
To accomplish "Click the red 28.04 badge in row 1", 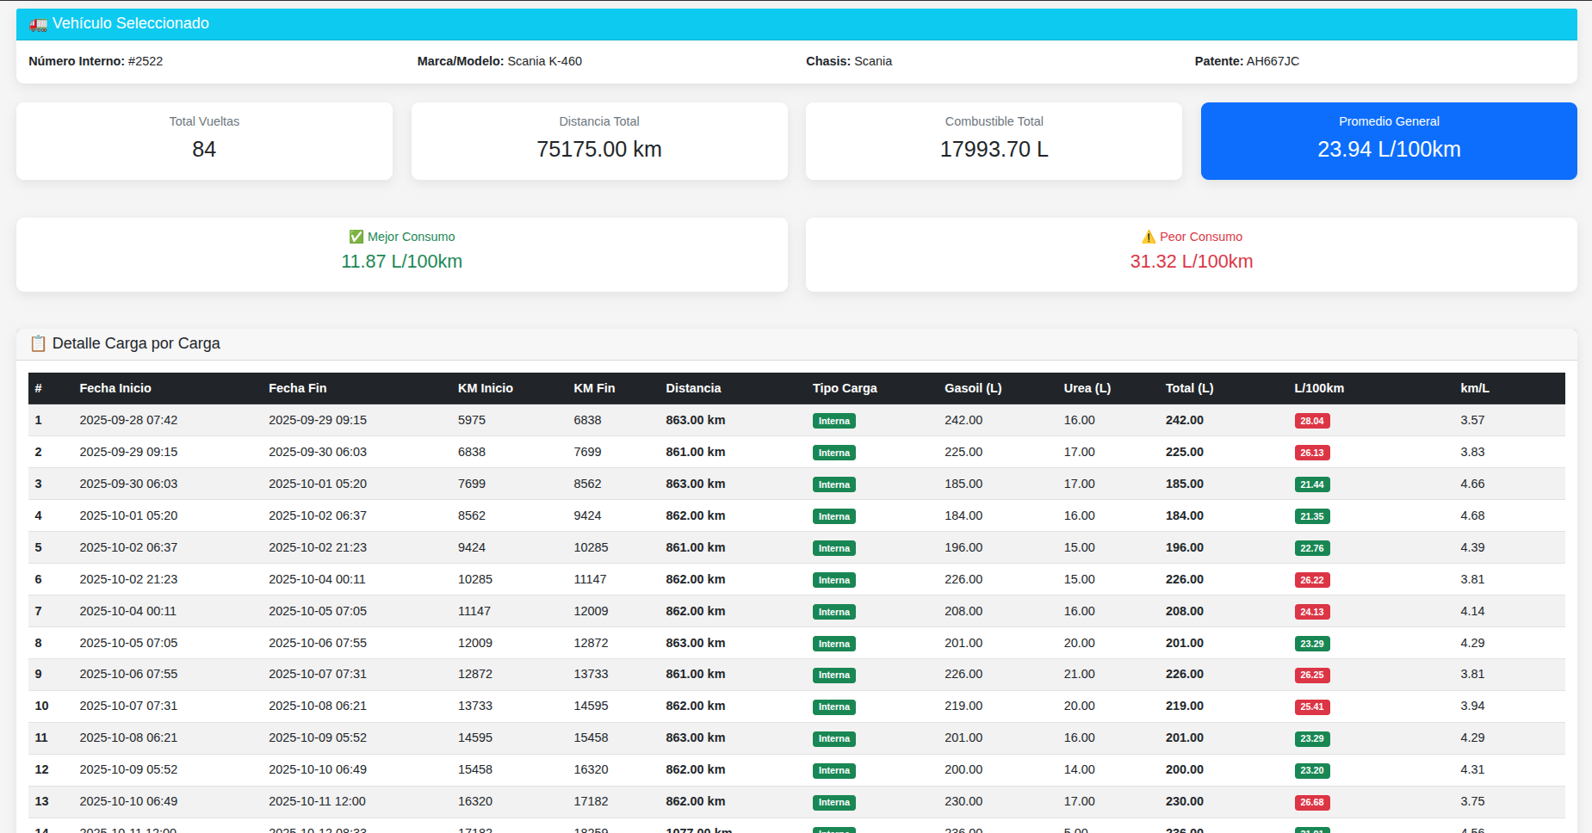I will 1311,421.
